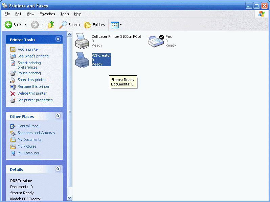Viewport: 270px width, 202px height.
Task: Open the Help menu
Action: point(78,14)
